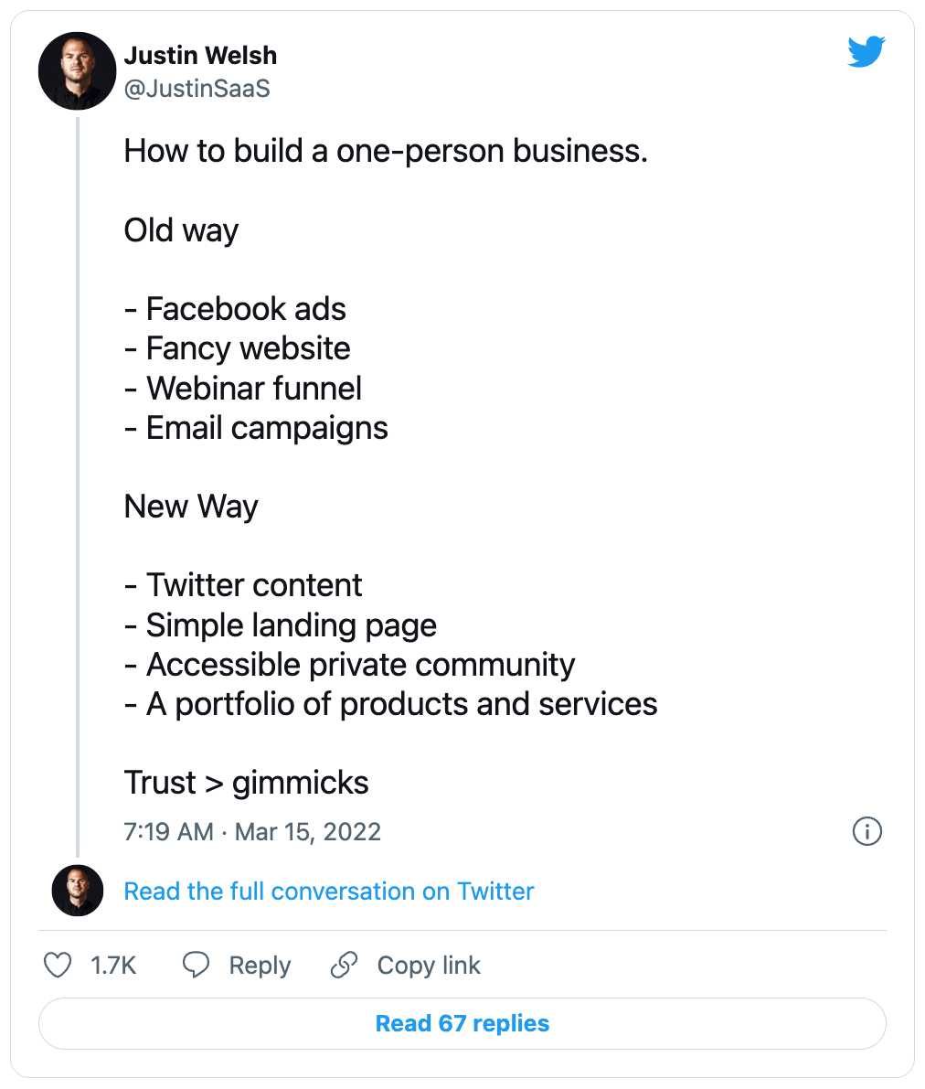Click the Twitter bird logo
This screenshot has height=1089, width=925.
(866, 53)
